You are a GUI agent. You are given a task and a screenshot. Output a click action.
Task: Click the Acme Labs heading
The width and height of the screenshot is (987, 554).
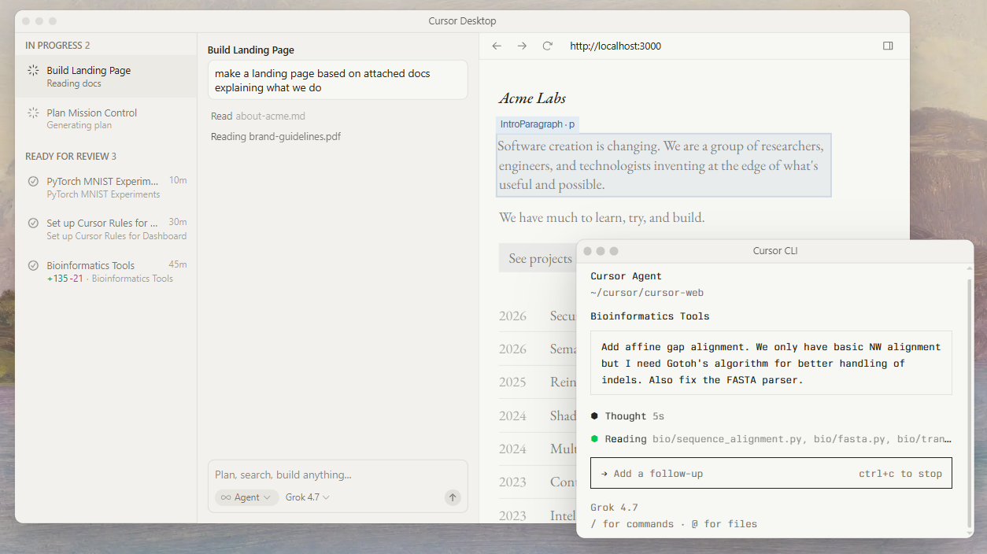pos(532,98)
